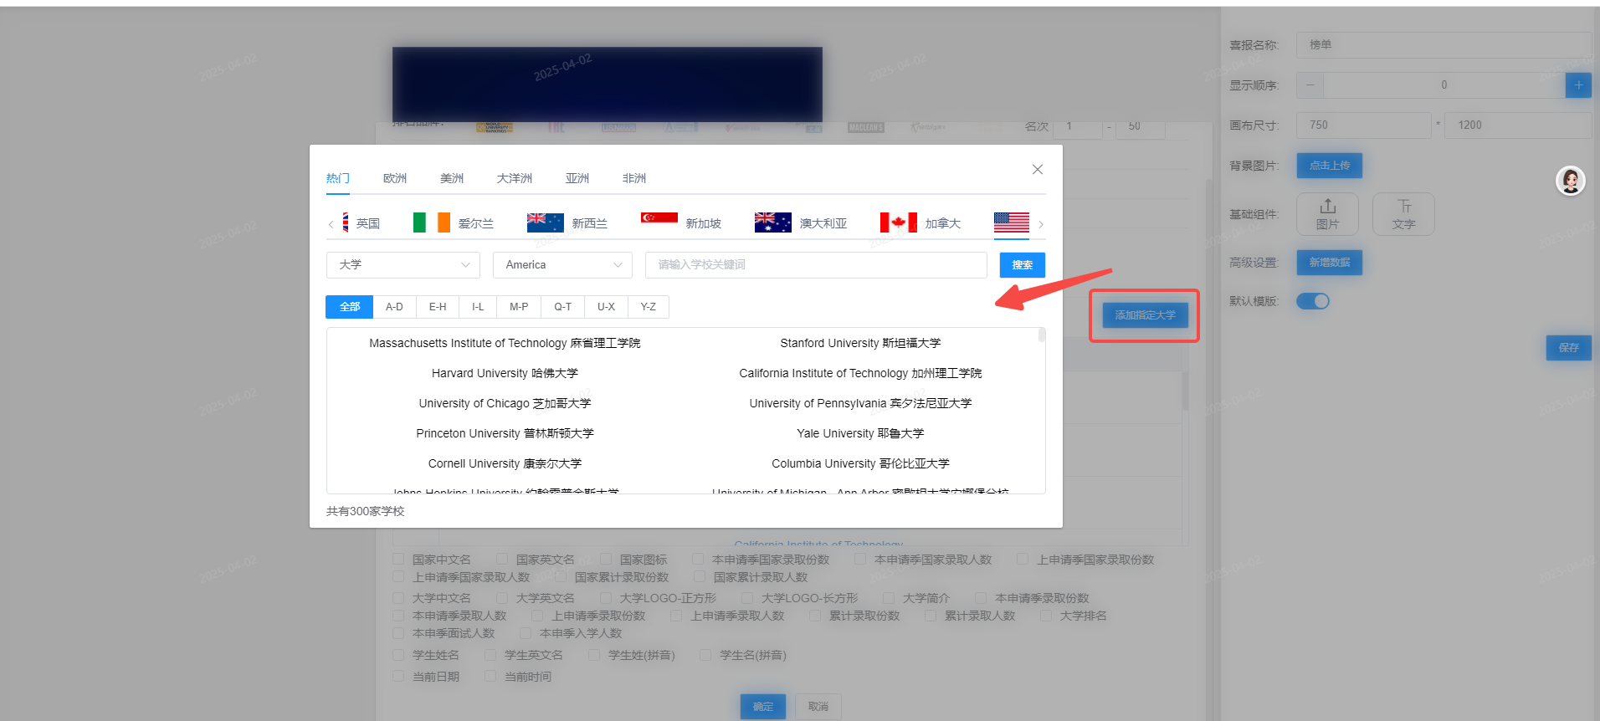Choose the New Zealand flag
1600x721 pixels.
point(545,222)
